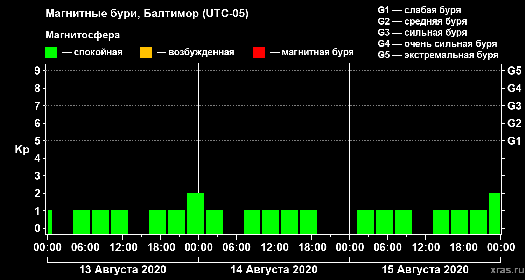Click the 18:00 time label under 15 August
The height and width of the screenshot is (280, 525).
[463, 247]
